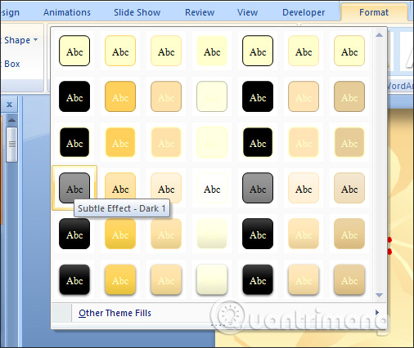414x348 pixels.
Task: Choose Subtle Effect - Accent 3 white swatch
Action: 212,188
